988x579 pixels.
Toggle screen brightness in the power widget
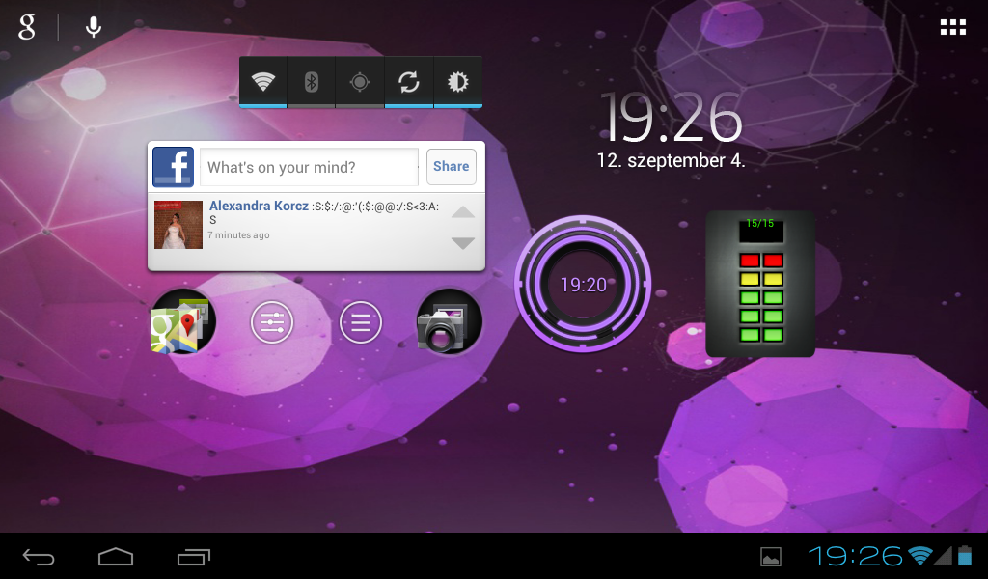pyautogui.click(x=458, y=82)
